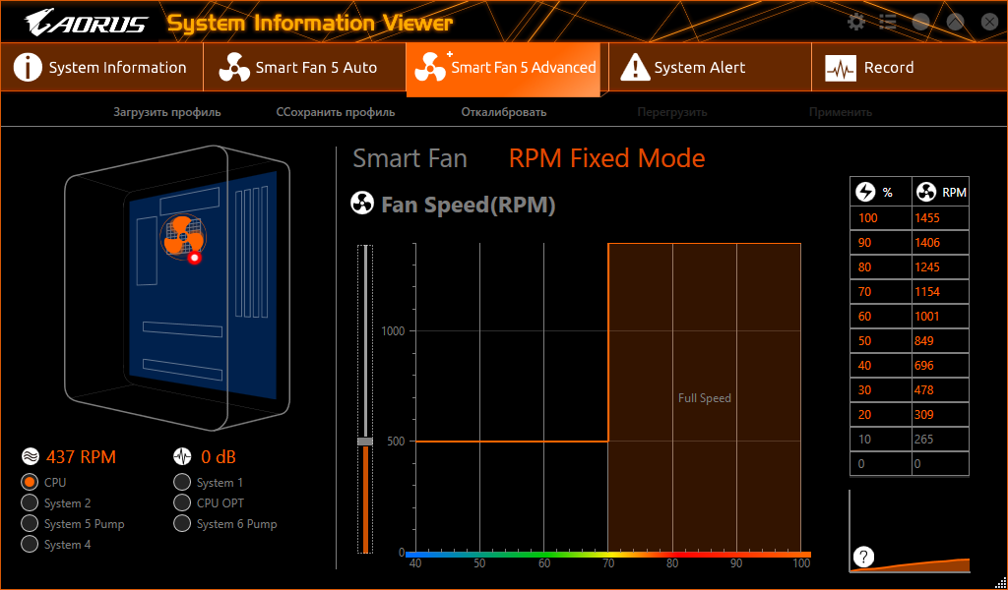Switch to the Smart Fan 5 Auto tab

305,68
